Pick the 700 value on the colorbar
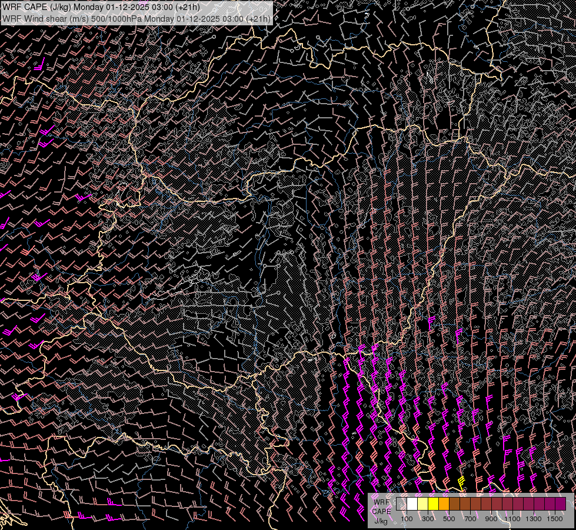Image resolution: width=576 pixels, height=530 pixels. pos(470,519)
